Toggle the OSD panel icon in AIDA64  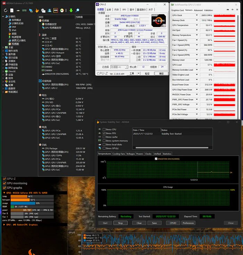pos(56,10)
